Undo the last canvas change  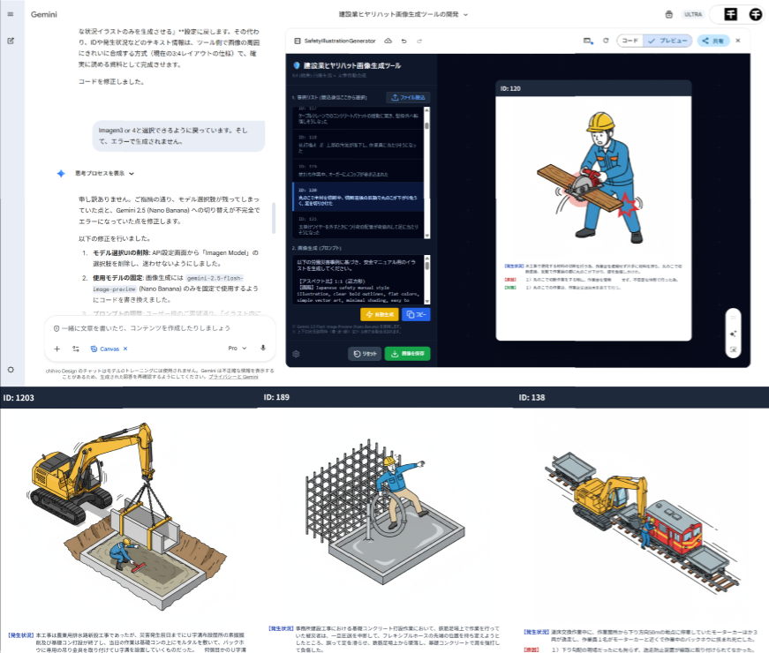[x=403, y=41]
